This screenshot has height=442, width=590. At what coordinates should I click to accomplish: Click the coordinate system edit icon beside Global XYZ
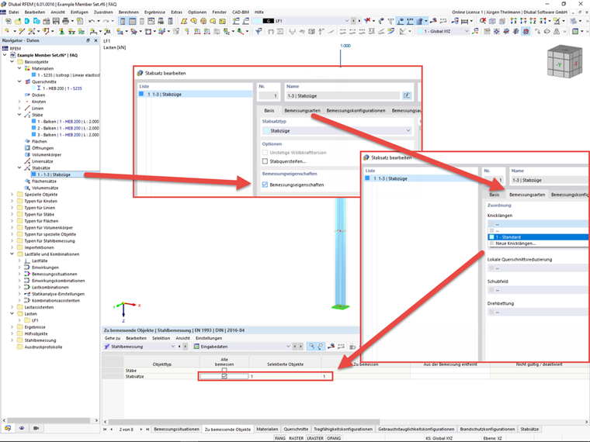476,31
